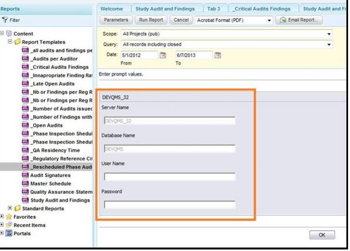Click the _Open Audits report icon
Viewport: 350px width, 251px height.
tap(25, 125)
